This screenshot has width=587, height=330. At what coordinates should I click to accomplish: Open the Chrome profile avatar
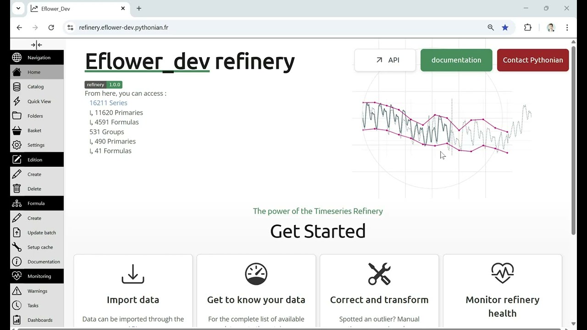tap(551, 27)
